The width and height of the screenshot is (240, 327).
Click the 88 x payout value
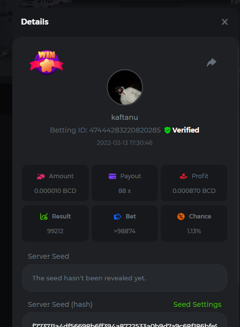coord(124,191)
